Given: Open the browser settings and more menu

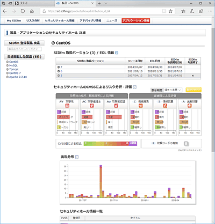Looking at the screenshot, I should (210, 11).
